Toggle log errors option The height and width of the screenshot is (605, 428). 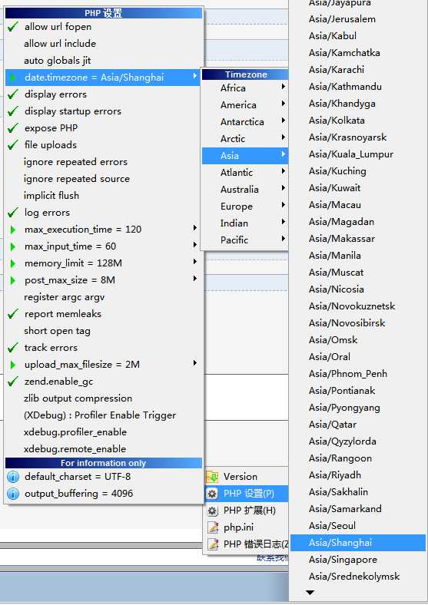coord(104,213)
